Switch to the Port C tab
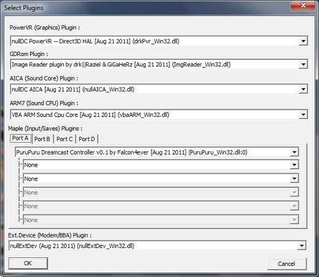This screenshot has width=319, height=277. coord(65,139)
